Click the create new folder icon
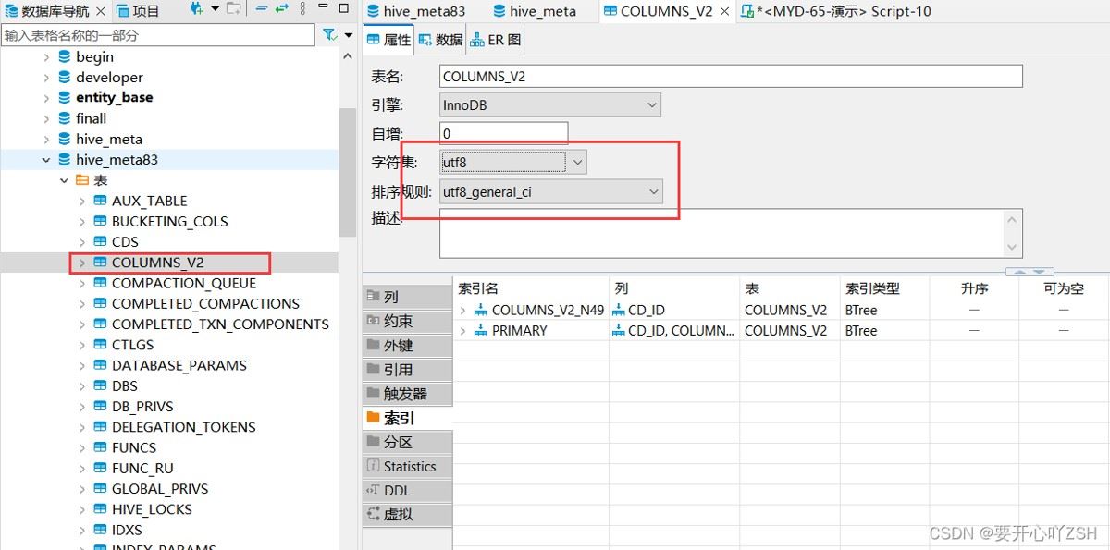Image resolution: width=1110 pixels, height=550 pixels. click(233, 9)
